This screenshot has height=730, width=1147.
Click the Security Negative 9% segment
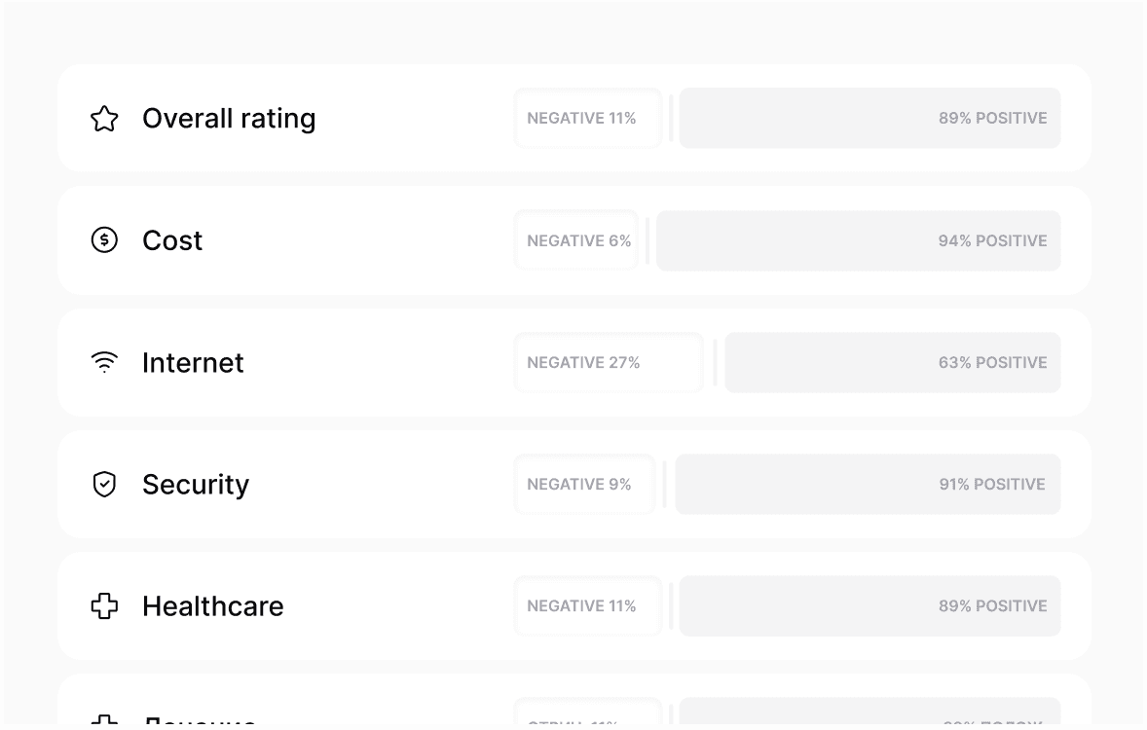click(585, 484)
